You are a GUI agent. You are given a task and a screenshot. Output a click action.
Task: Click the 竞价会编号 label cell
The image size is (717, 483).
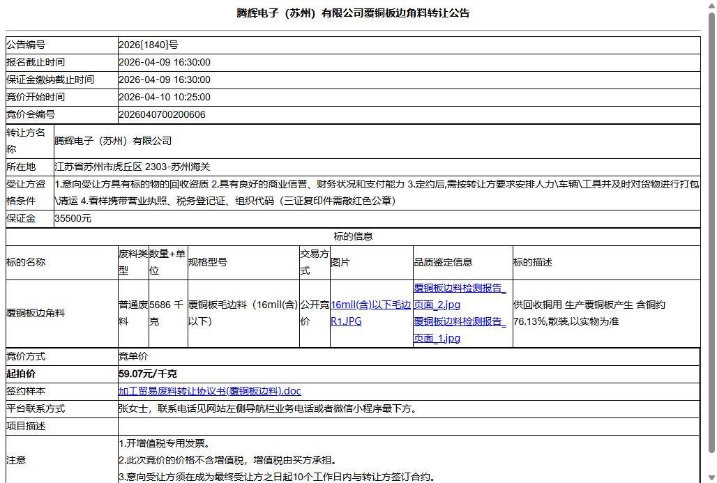coord(62,115)
